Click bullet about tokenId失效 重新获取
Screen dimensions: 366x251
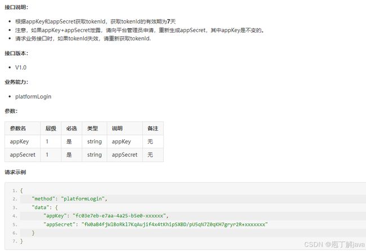[83, 39]
